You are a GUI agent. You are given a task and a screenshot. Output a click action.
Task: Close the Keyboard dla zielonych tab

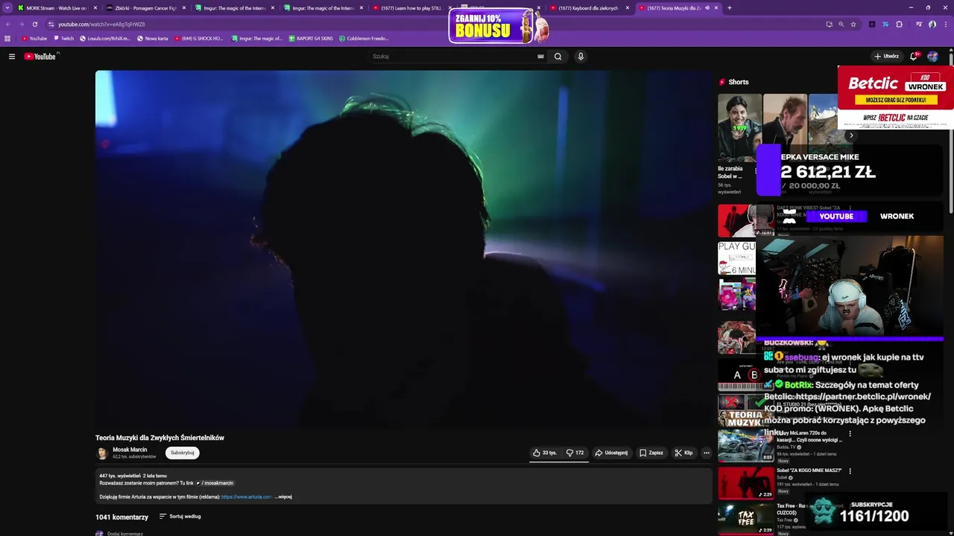pos(628,8)
